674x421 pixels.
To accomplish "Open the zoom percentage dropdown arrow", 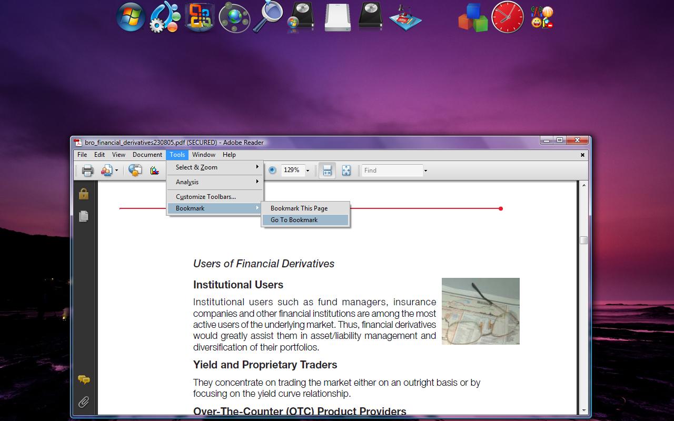I will coord(308,171).
